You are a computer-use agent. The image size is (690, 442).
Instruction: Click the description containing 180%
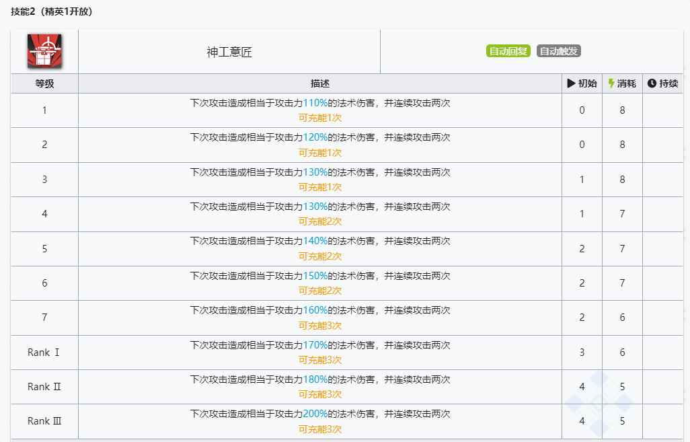pos(320,379)
